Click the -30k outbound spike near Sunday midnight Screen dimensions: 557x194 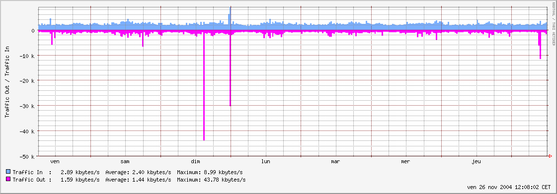pos(230,68)
